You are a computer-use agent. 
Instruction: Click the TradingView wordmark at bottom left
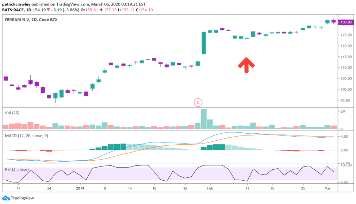pos(23,198)
